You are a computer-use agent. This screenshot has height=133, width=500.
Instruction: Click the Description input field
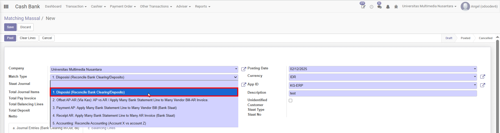[383, 93]
